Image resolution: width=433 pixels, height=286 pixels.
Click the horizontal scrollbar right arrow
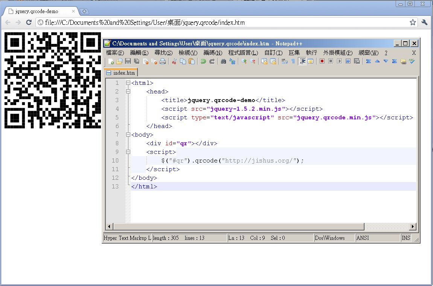pos(413,227)
